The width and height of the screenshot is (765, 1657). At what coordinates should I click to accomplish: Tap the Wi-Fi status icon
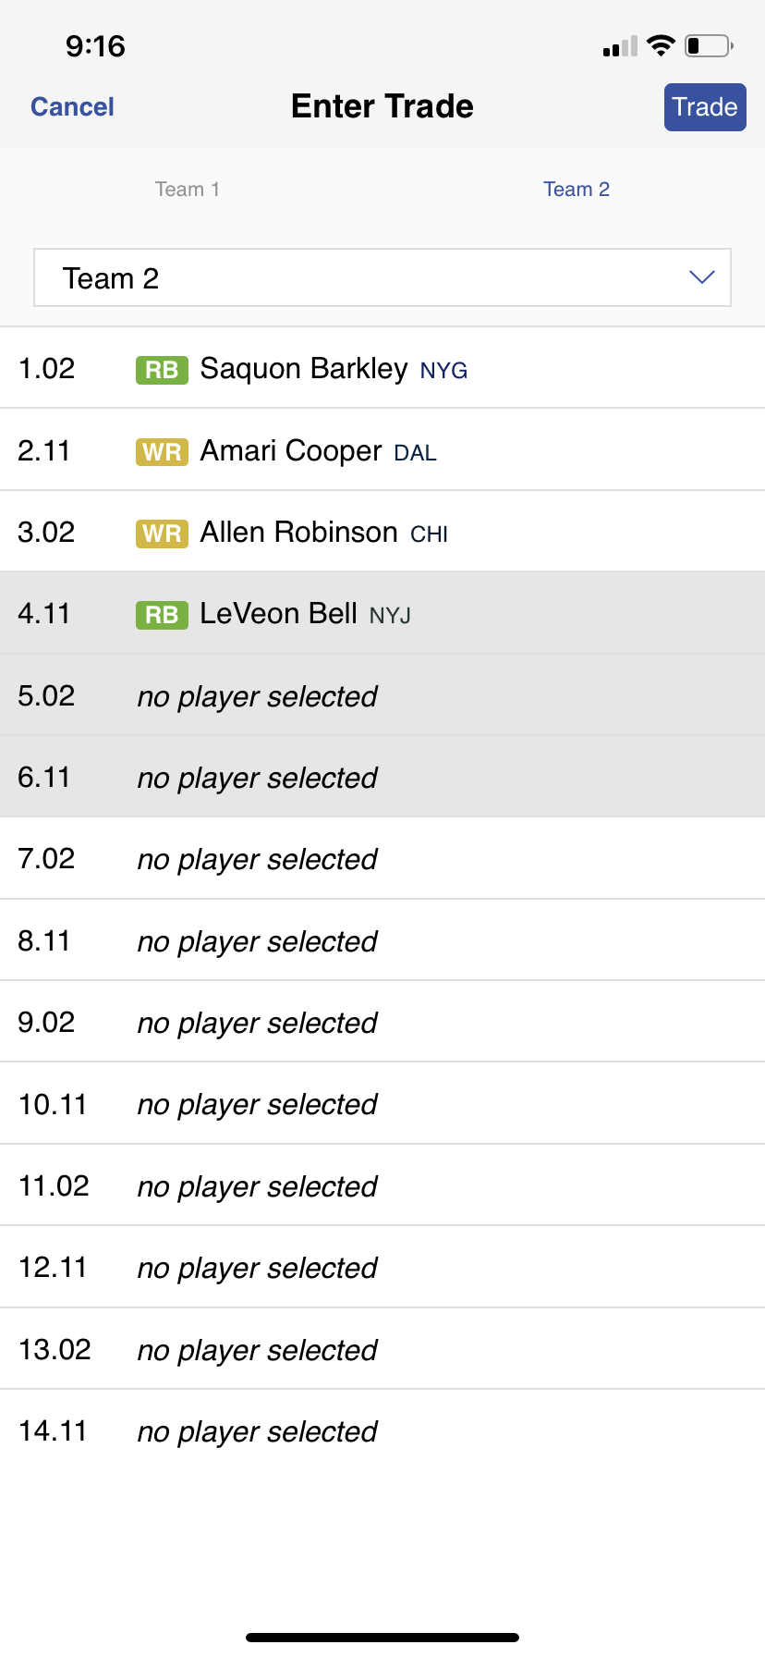click(661, 45)
